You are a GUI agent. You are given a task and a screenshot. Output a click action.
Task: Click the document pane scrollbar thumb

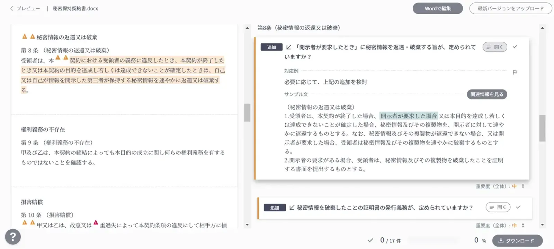pyautogui.click(x=247, y=112)
